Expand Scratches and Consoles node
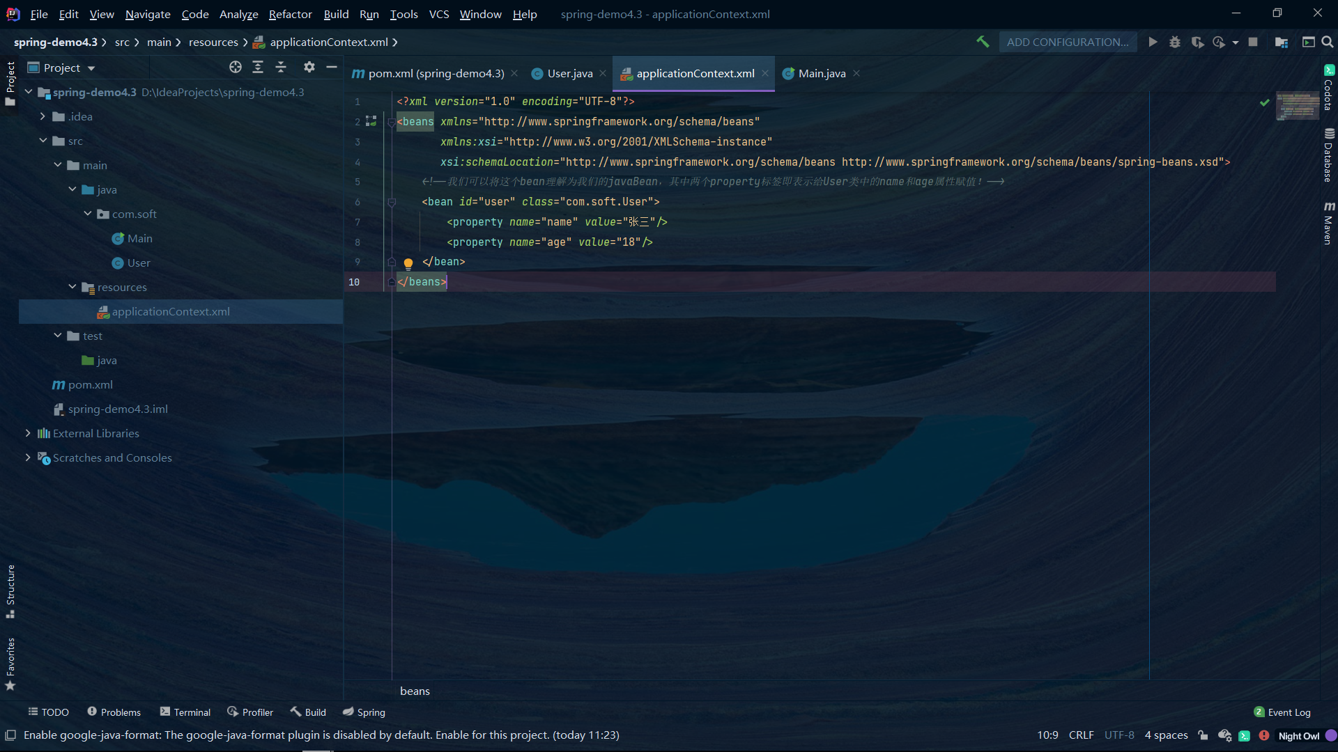This screenshot has height=752, width=1338. 28,457
